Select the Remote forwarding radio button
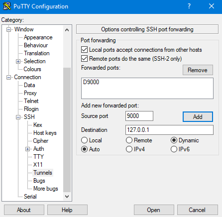Screen dimensions: 222x217 coord(129,140)
